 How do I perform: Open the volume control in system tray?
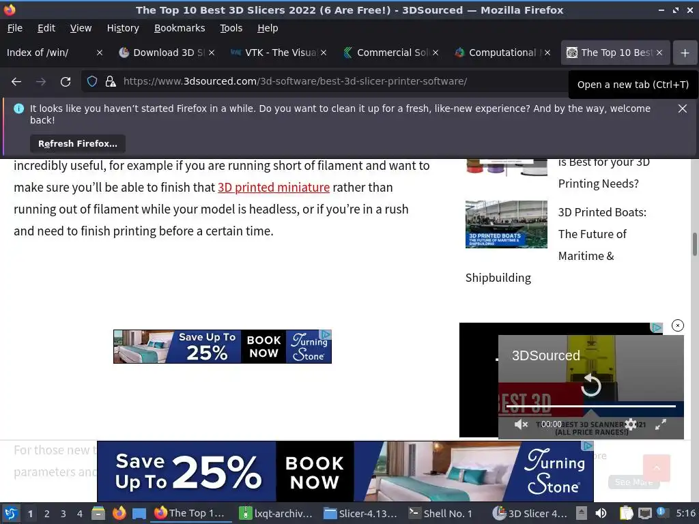[x=601, y=513]
